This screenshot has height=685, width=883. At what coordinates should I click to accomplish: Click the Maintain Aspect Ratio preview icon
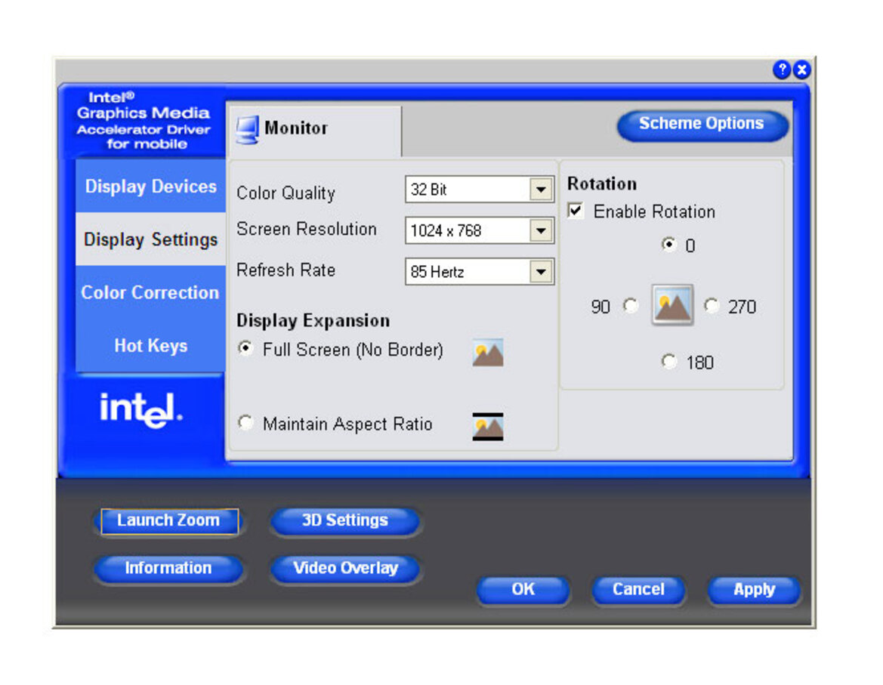pyautogui.click(x=488, y=426)
